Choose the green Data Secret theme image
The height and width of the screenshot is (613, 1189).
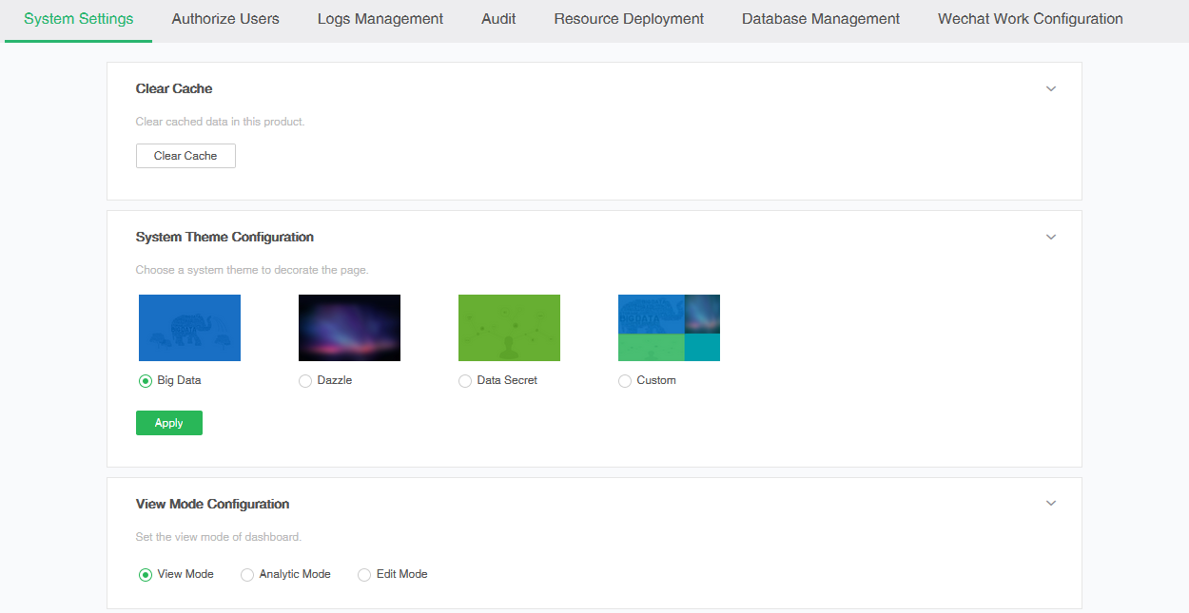[x=509, y=328]
